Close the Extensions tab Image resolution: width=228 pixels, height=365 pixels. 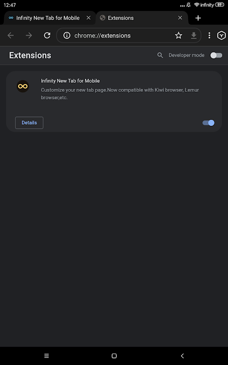(x=180, y=18)
